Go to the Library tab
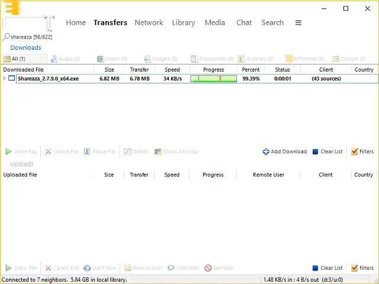Screen dimensions: 379x284 (x=184, y=22)
